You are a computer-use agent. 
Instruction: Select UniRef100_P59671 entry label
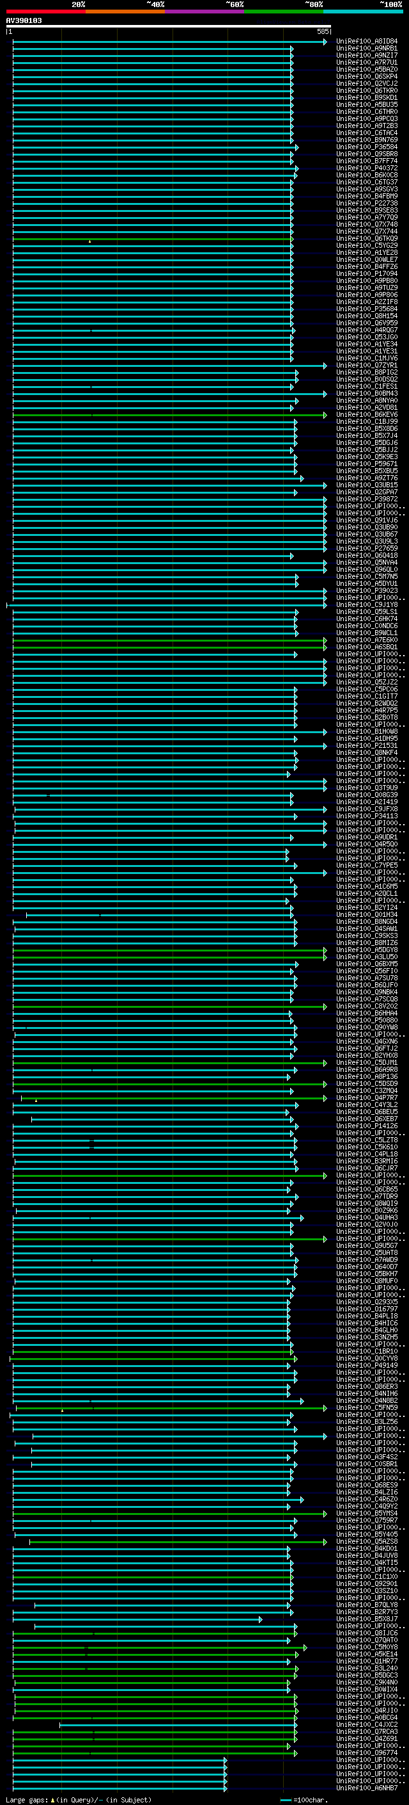click(366, 464)
